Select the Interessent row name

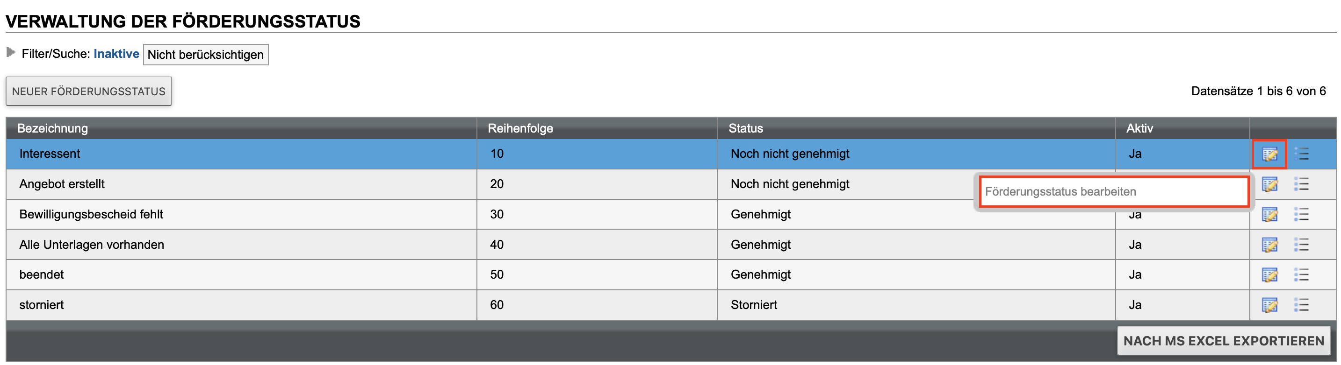tap(50, 154)
